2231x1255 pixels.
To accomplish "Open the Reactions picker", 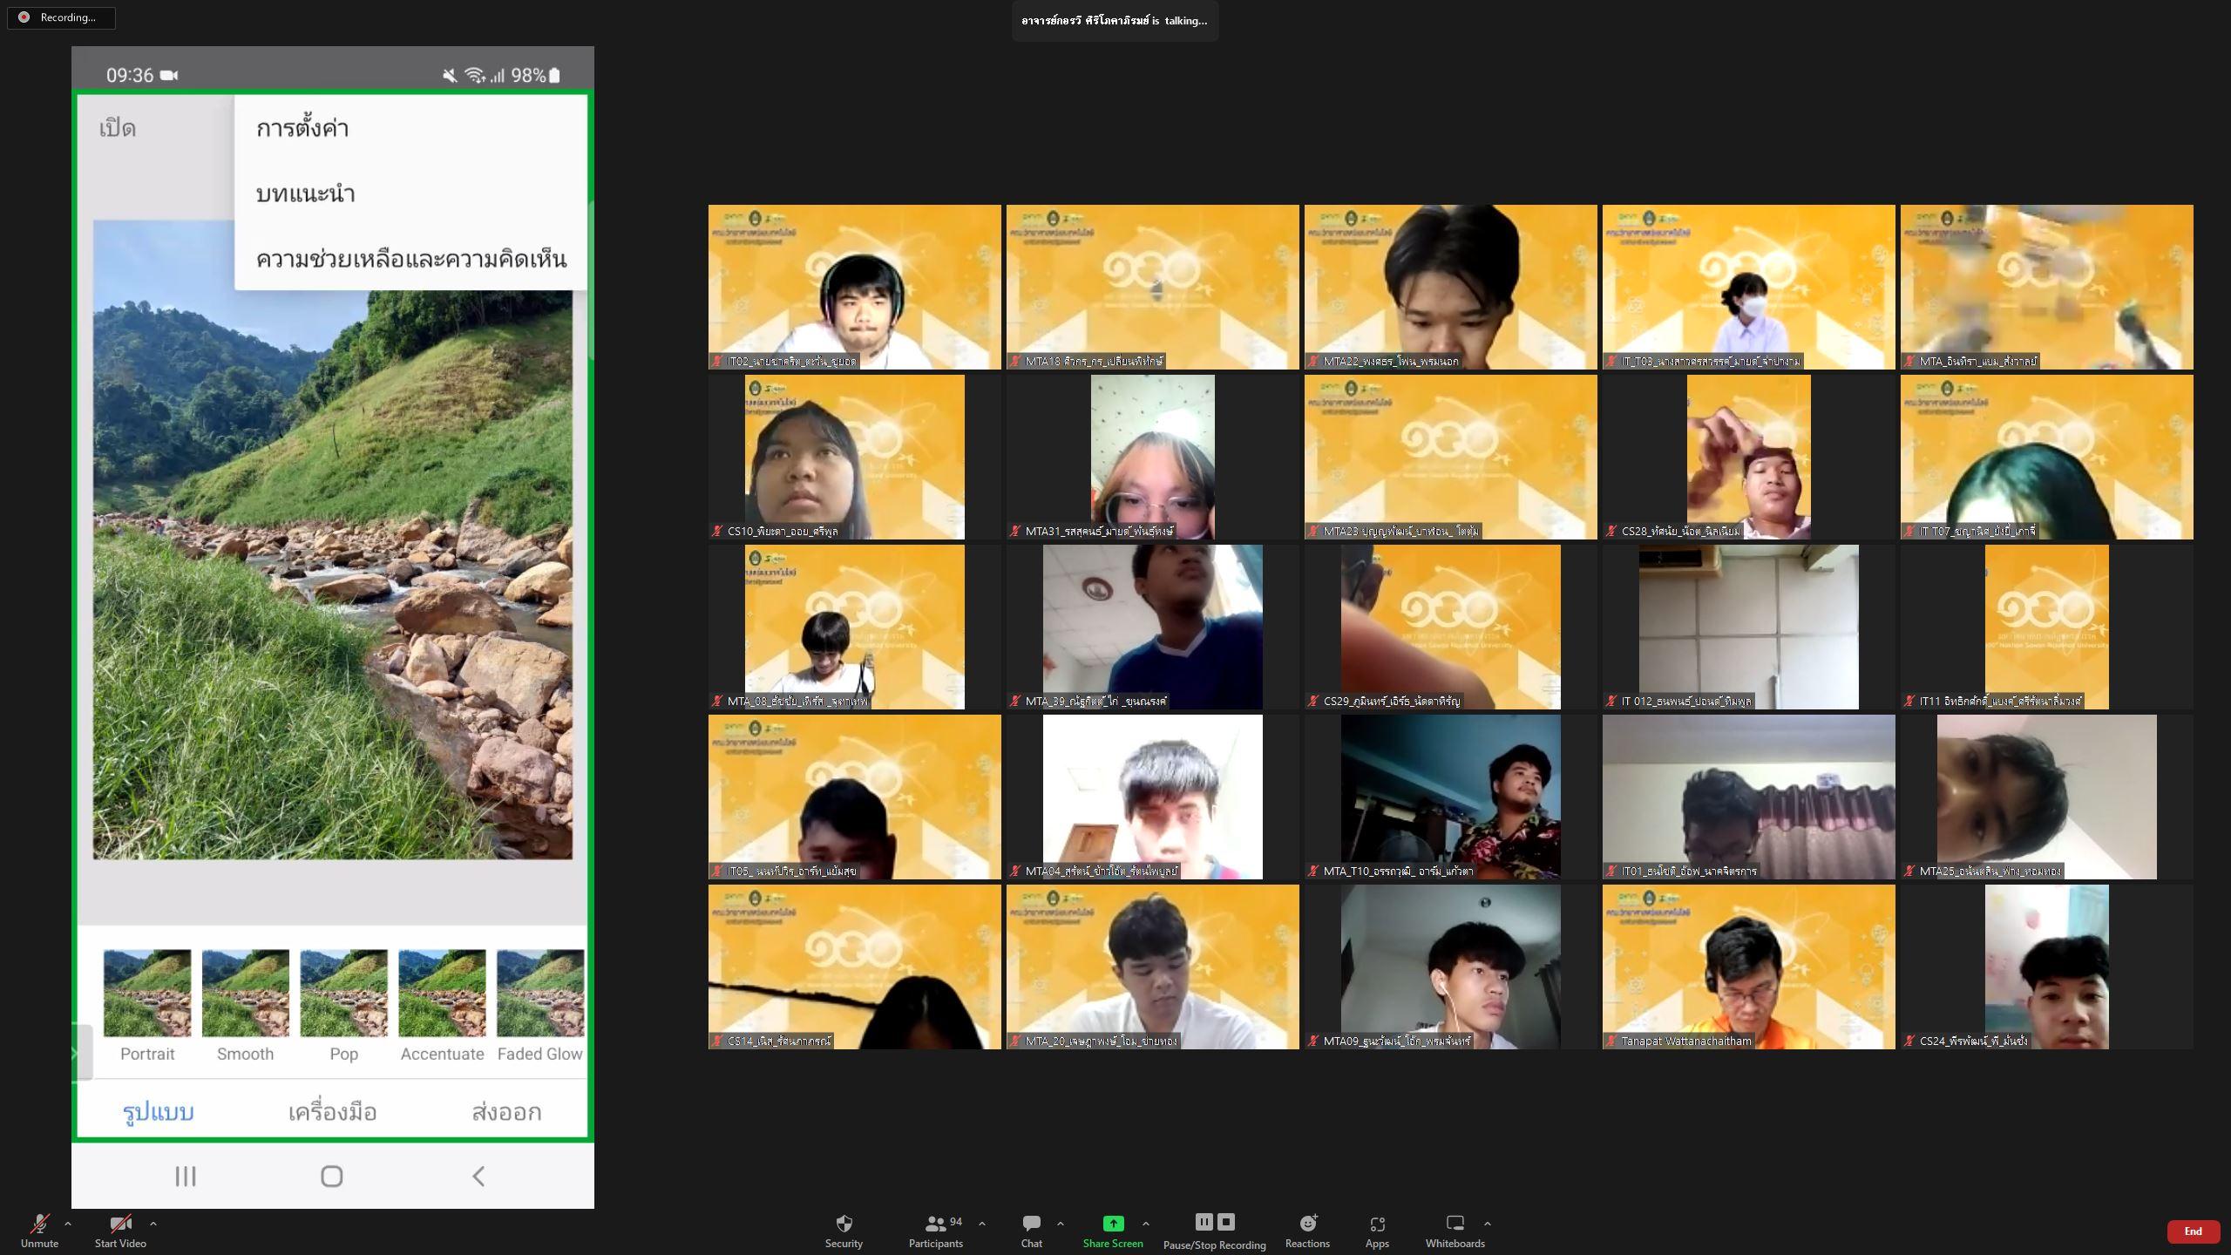I will coord(1307,1231).
